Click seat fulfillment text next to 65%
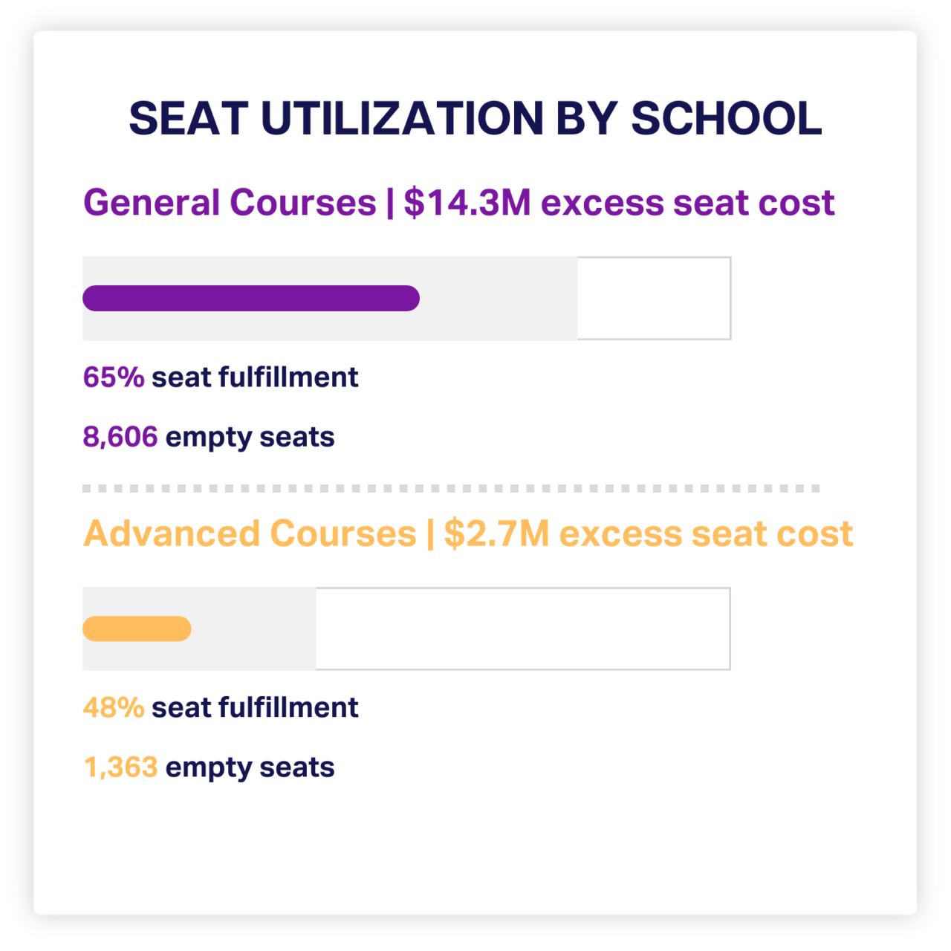 click(x=255, y=377)
